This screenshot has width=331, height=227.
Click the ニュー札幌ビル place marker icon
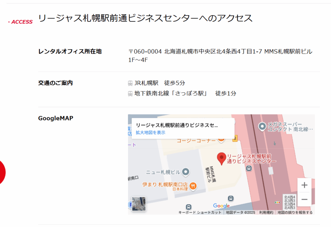point(186,172)
